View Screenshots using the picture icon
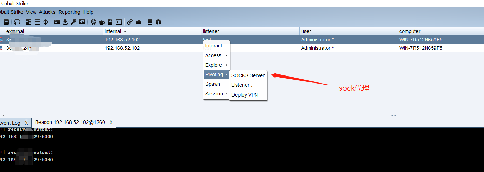Screen dimensions: 484x172 (x=82, y=22)
